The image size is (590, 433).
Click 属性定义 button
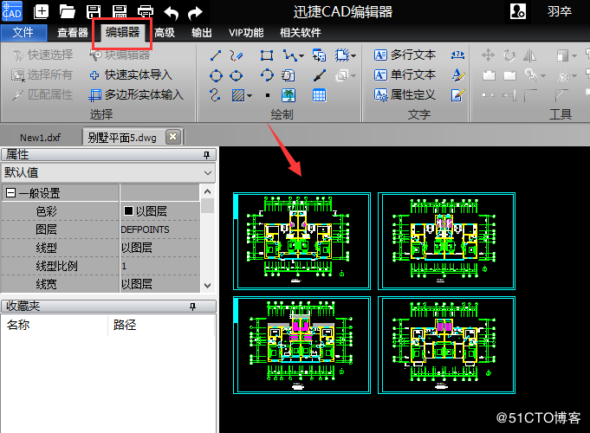[405, 94]
